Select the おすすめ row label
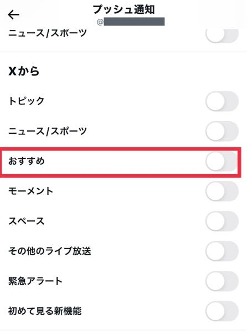The width and height of the screenshot is (247, 333). click(x=27, y=161)
